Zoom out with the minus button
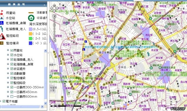This screenshot has height=111, width=187. 54,40
